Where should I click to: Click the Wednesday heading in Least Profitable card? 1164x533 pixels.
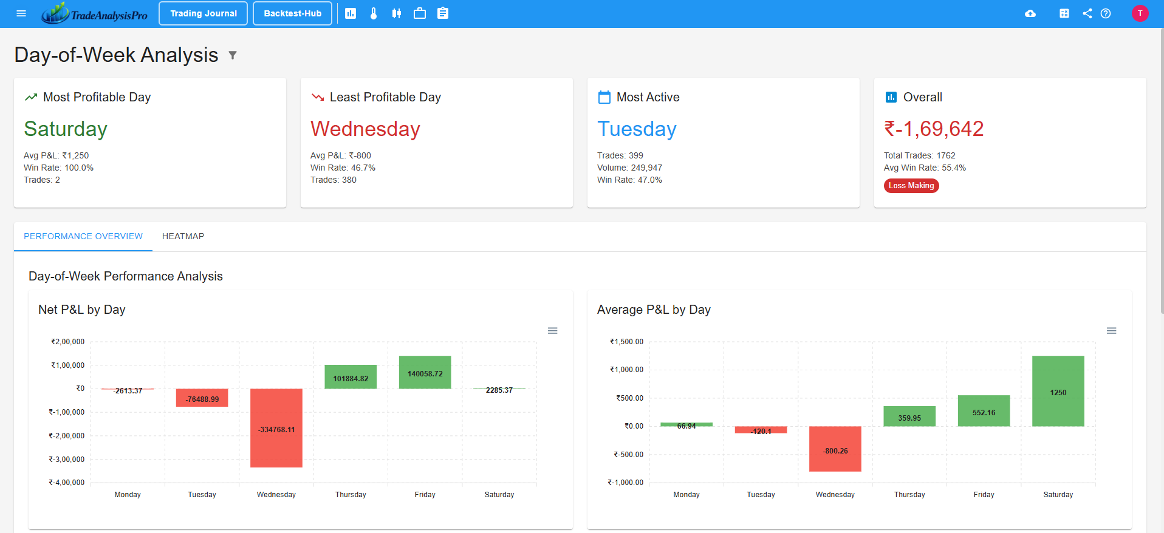(x=365, y=129)
